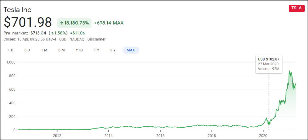Screen dimensions: 308x140
Task: Click the pre-market price $713.04
Action: point(38,33)
